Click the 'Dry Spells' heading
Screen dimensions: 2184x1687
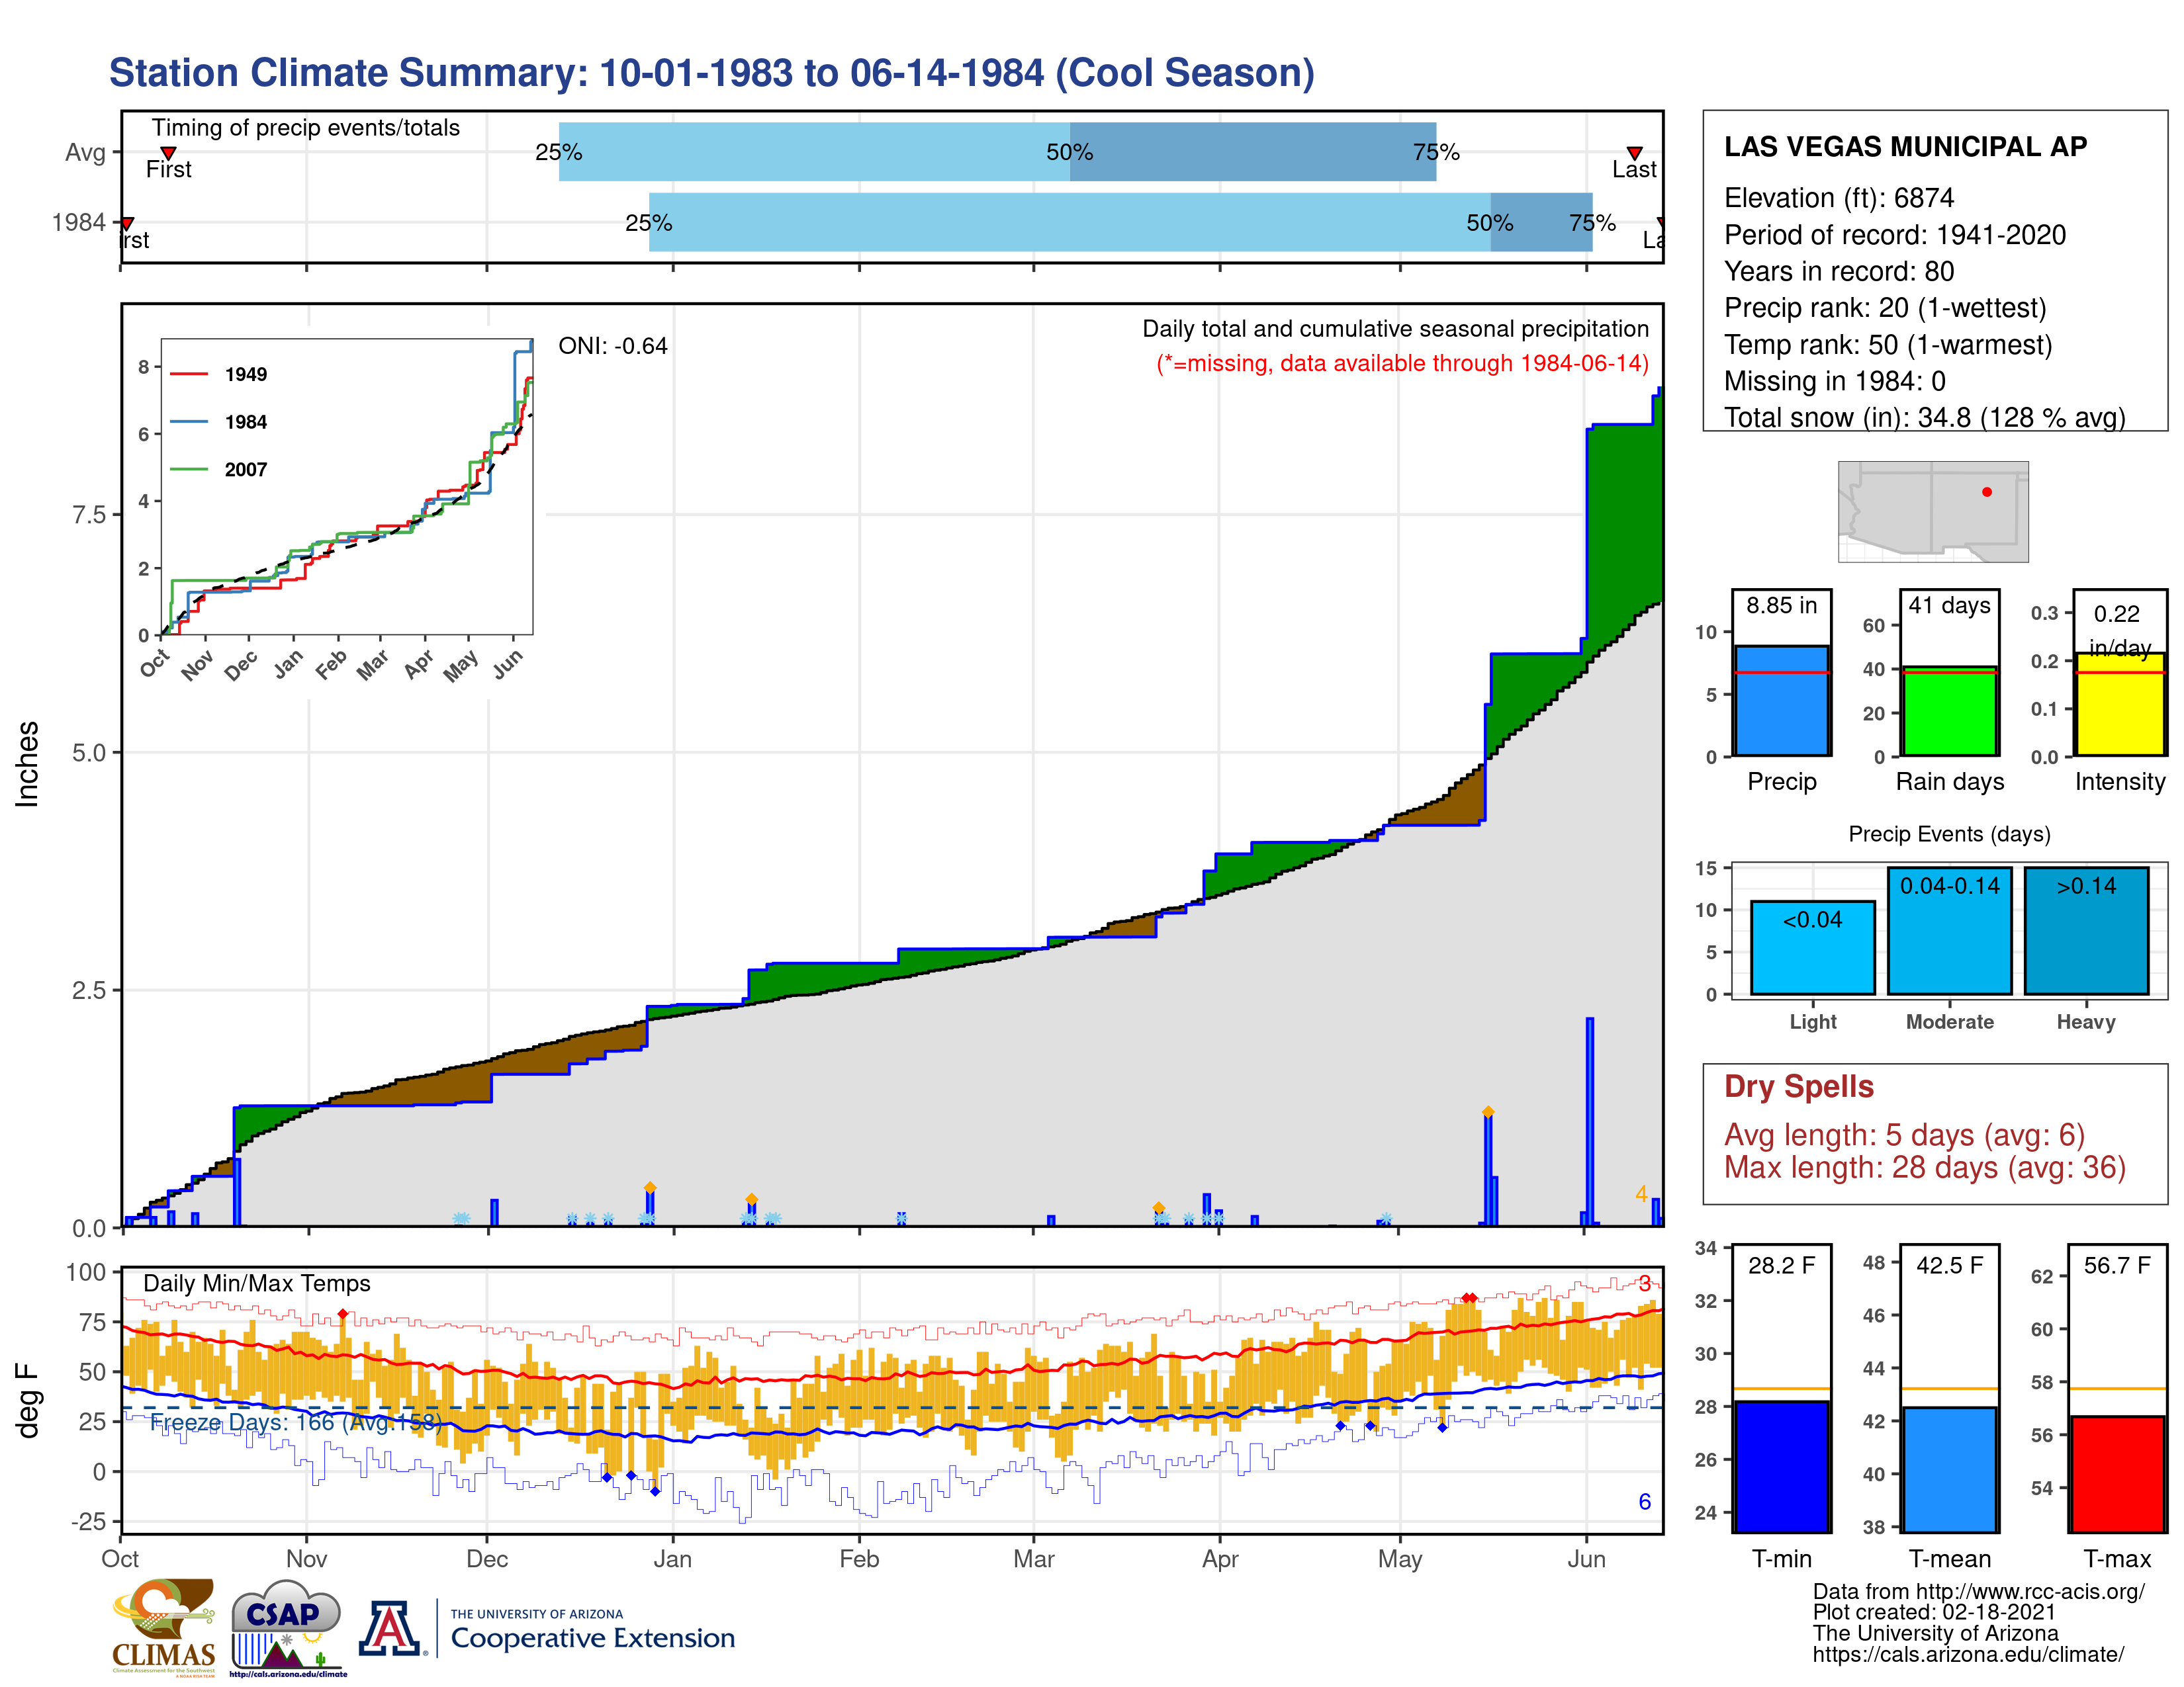1798,1086
